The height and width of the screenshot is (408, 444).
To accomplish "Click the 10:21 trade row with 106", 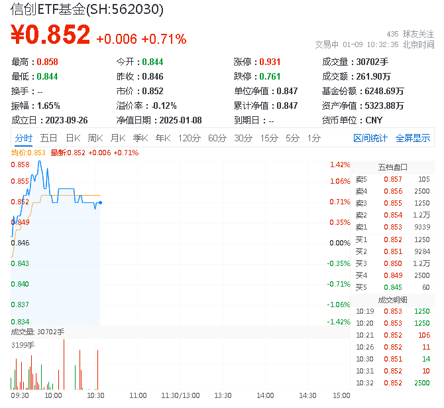I will [392, 335].
